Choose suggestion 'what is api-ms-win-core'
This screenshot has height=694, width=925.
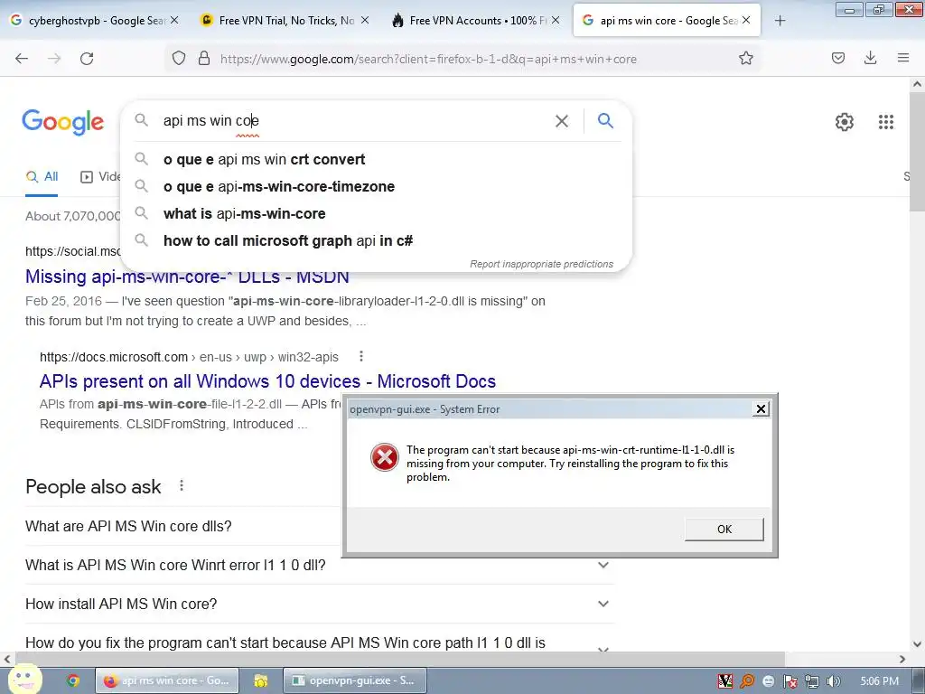coord(377,213)
